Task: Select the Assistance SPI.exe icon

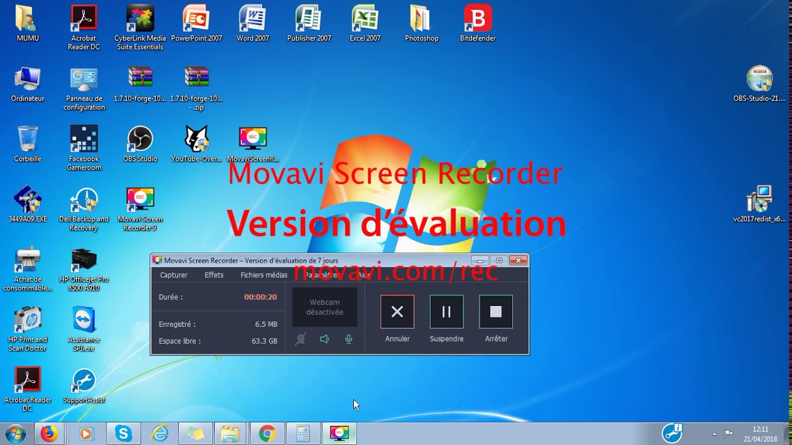Action: [84, 329]
